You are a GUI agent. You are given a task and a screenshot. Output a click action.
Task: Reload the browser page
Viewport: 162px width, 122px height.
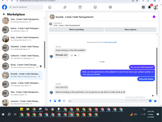pyautogui.click(x=12, y=1)
